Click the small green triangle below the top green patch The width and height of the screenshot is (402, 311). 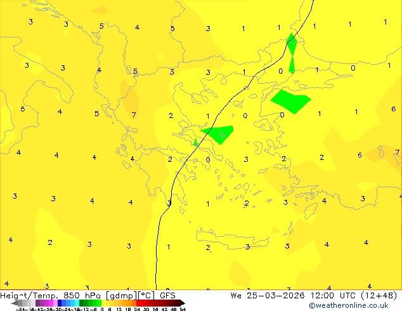pos(292,65)
